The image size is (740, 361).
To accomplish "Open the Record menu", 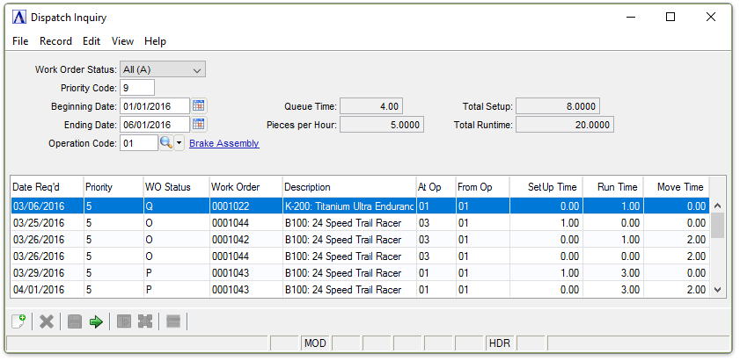I will point(55,41).
